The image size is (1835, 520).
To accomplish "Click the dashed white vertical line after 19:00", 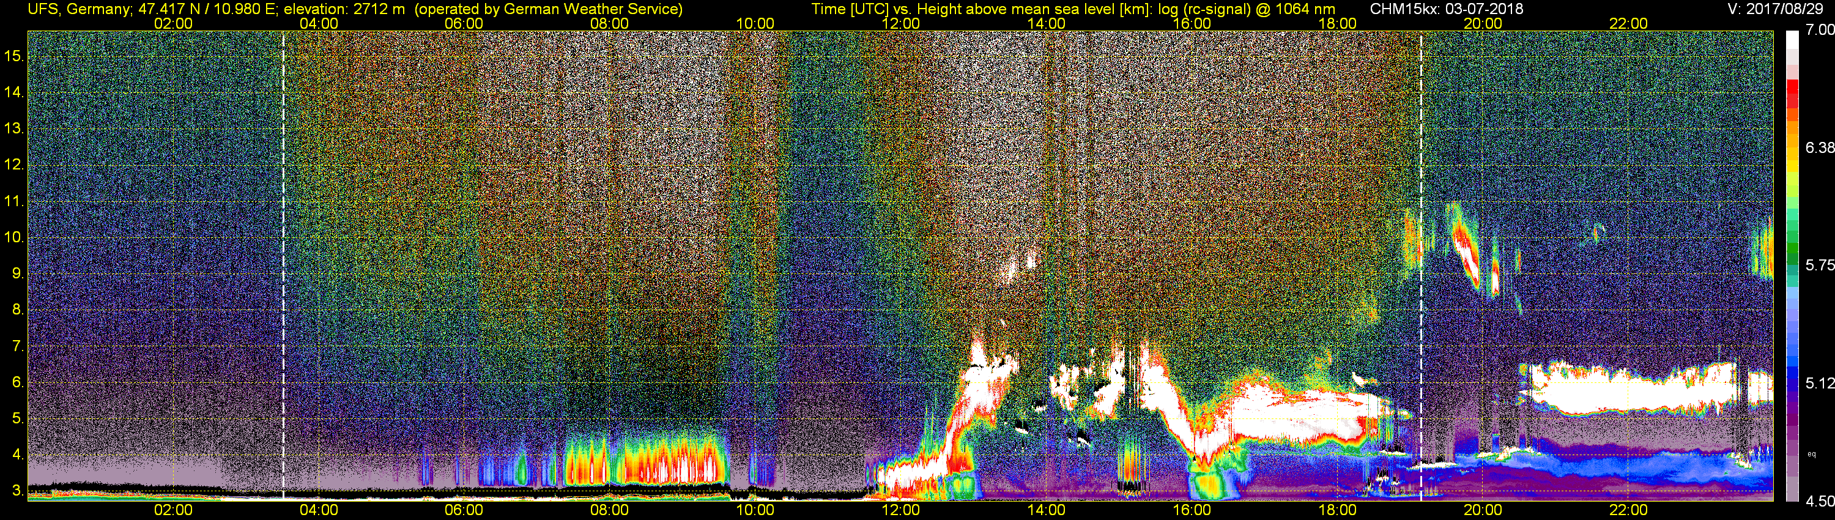I will coord(1421,265).
